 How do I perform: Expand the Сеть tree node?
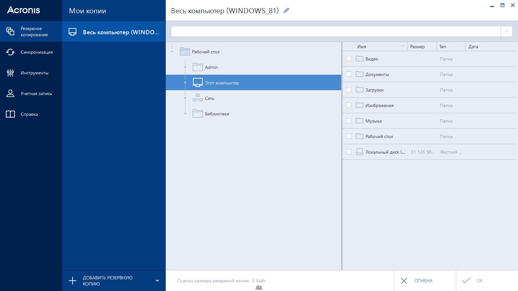click(185, 98)
